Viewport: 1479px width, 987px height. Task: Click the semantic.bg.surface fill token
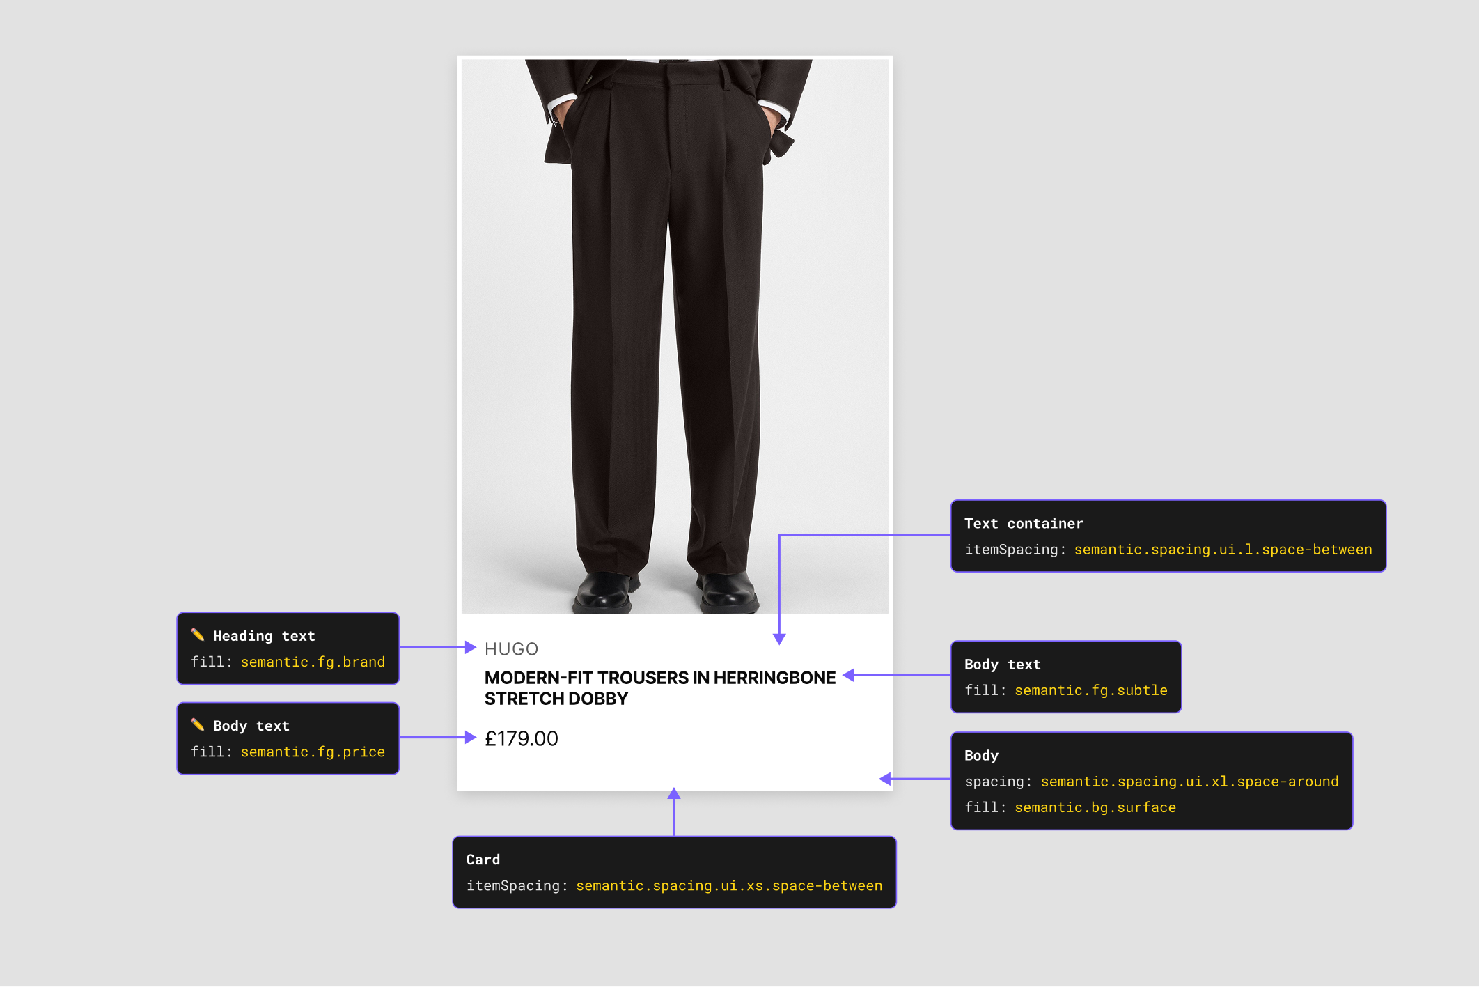[1095, 807]
